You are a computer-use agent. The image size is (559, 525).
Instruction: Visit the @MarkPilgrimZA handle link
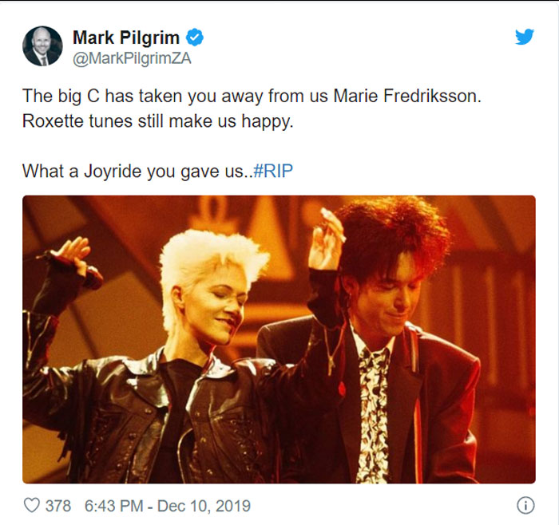[132, 58]
